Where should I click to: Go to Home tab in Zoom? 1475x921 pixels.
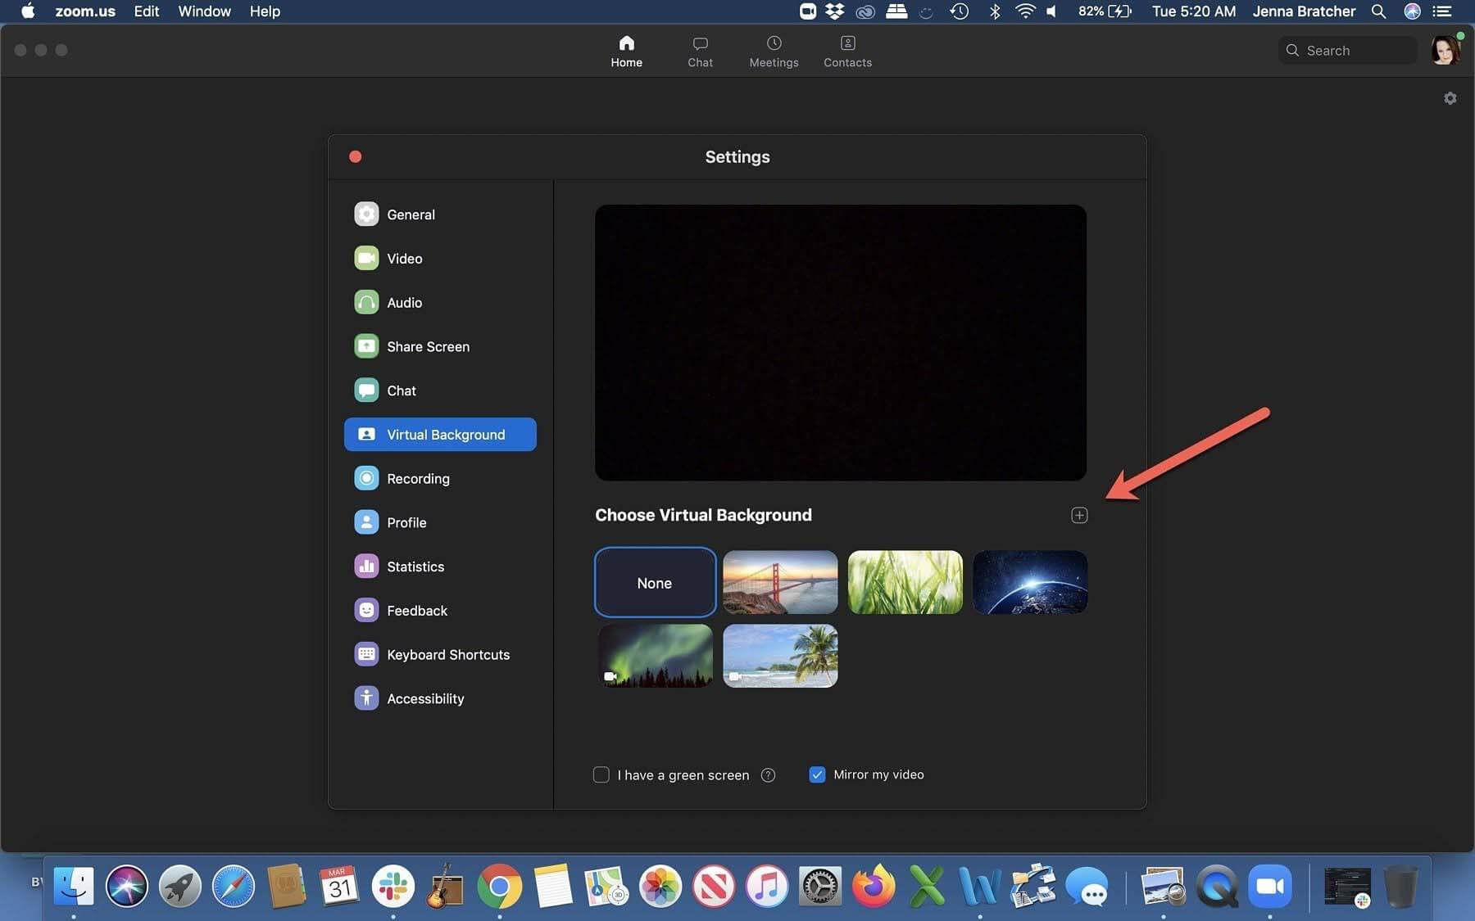click(x=626, y=51)
